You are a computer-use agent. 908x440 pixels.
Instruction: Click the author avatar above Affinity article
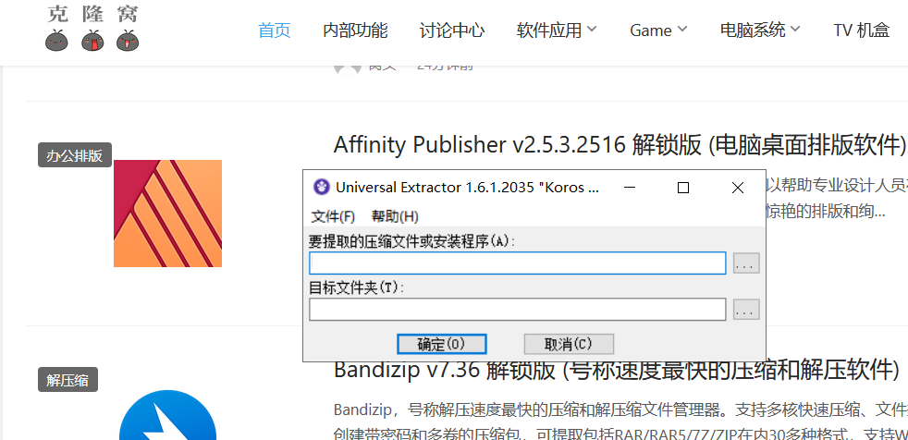coord(348,69)
